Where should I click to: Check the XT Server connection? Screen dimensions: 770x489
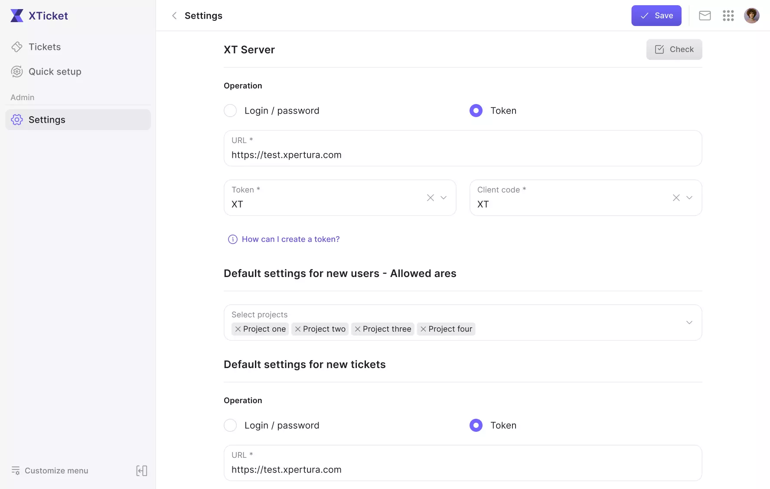click(674, 49)
